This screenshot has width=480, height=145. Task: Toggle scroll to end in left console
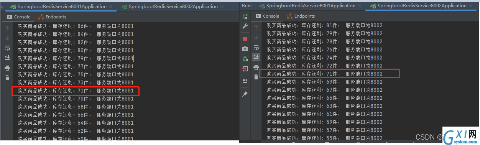(x=7, y=58)
